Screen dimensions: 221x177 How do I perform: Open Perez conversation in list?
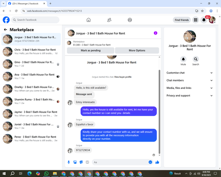[31, 139]
